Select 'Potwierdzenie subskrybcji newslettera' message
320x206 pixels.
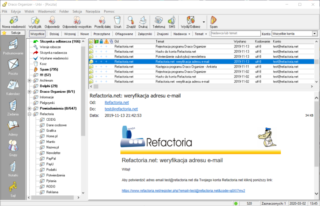pos(201,57)
